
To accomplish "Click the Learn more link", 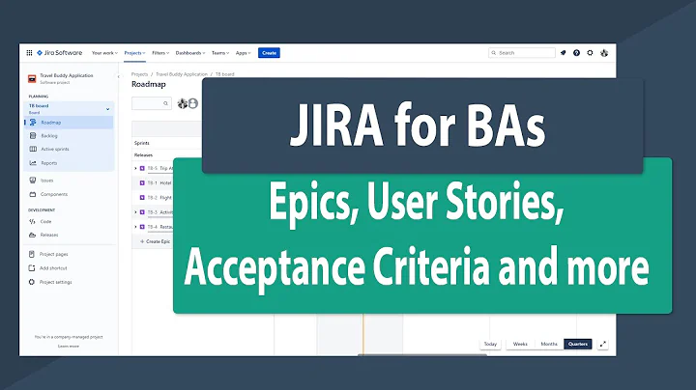I will [69, 347].
